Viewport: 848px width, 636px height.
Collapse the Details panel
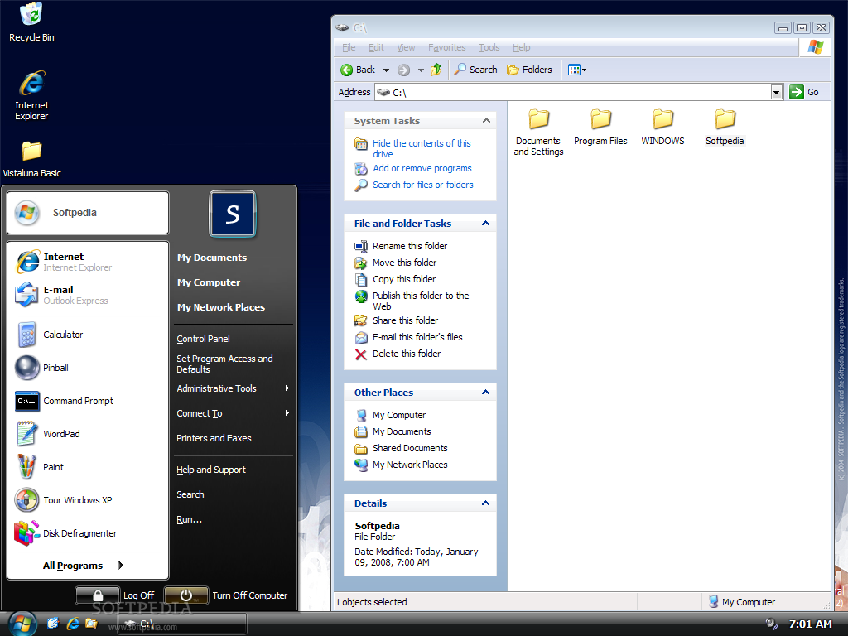(485, 503)
